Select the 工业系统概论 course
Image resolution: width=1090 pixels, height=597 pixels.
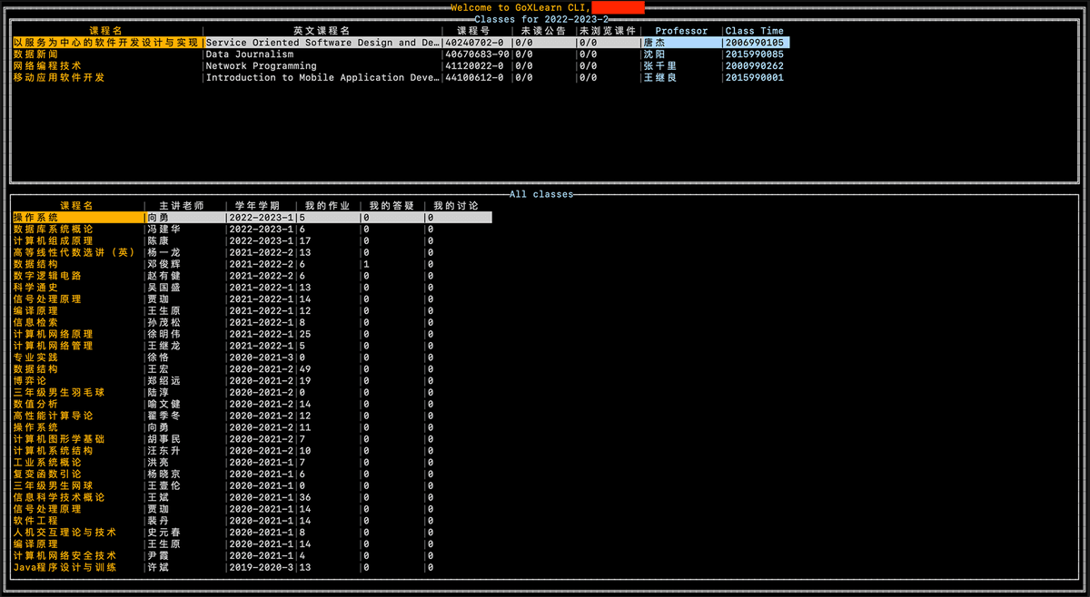click(47, 463)
